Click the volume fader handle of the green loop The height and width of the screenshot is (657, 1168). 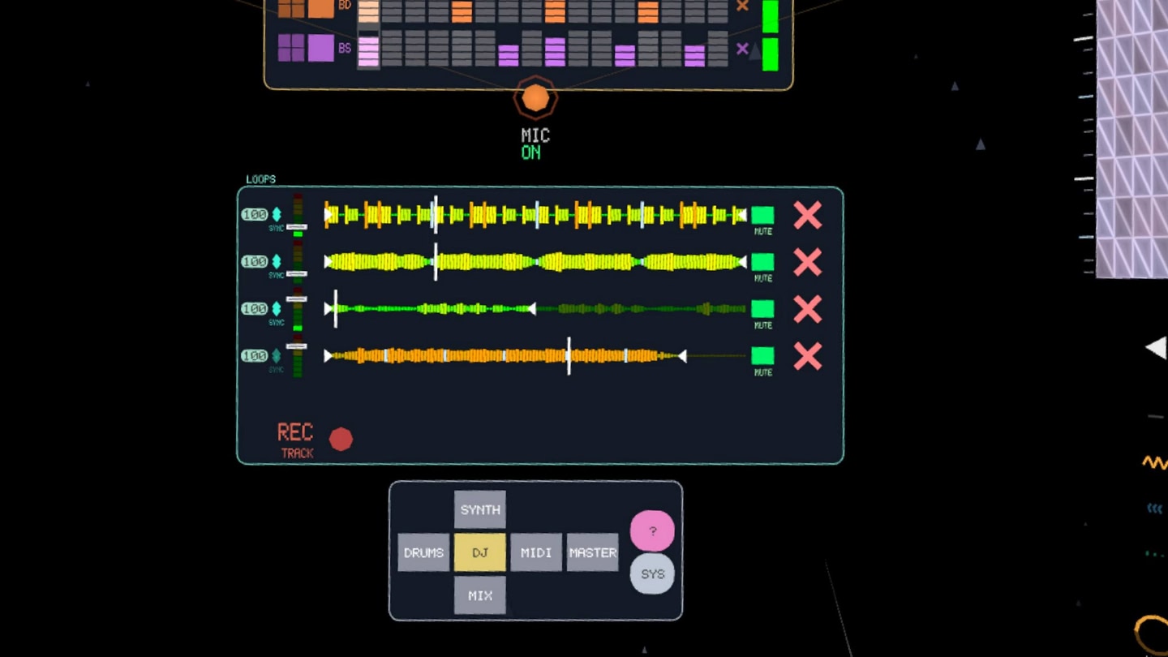pyautogui.click(x=298, y=299)
